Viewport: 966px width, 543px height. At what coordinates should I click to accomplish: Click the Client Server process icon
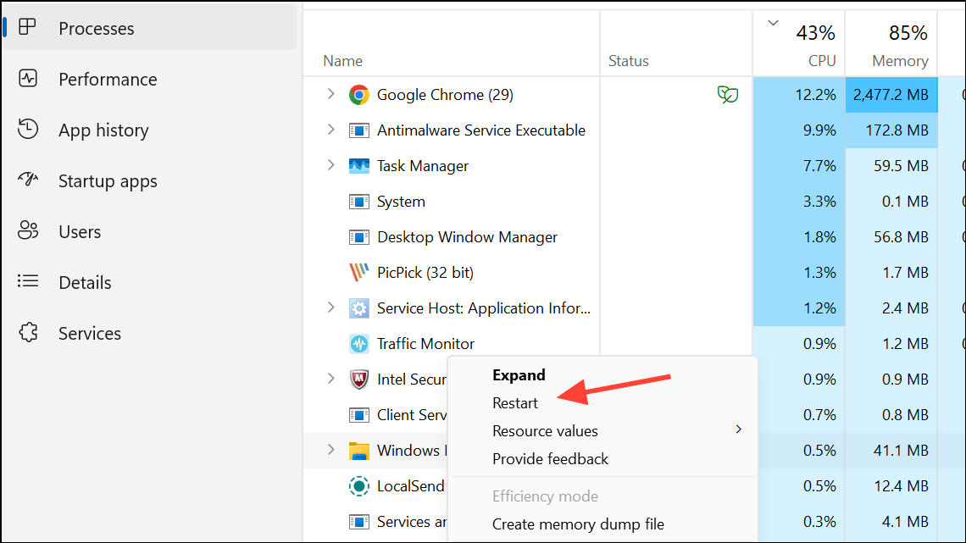(x=358, y=415)
